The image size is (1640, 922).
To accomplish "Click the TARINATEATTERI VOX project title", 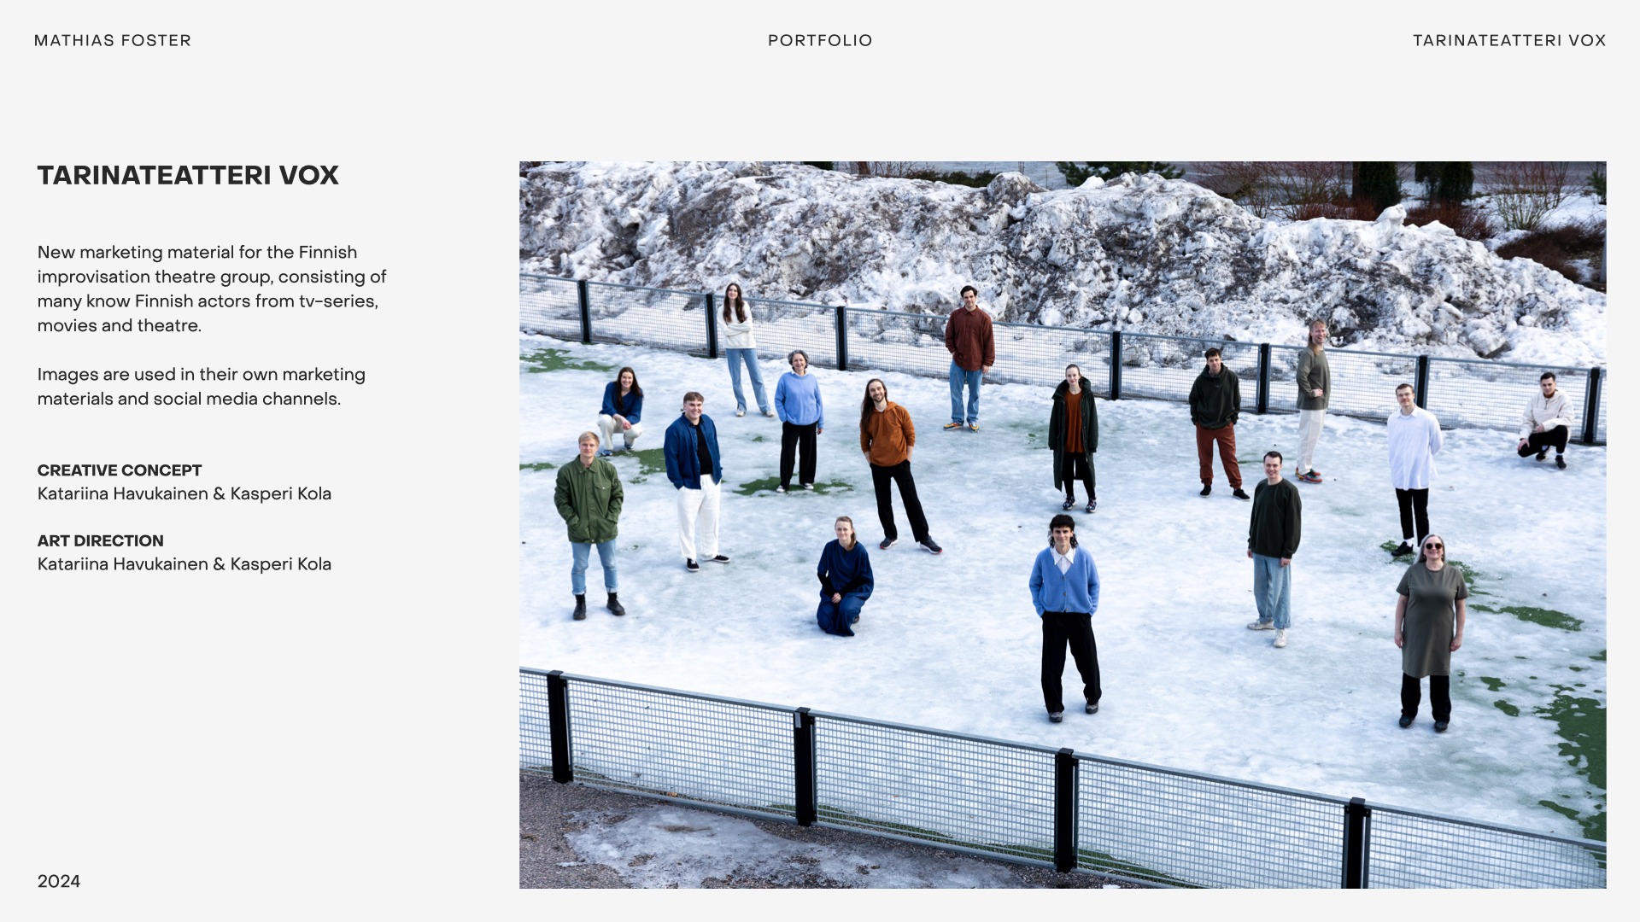I will coord(188,175).
